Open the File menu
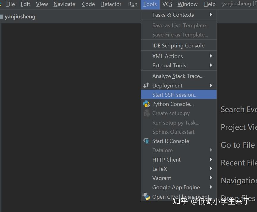 click(x=10, y=4)
